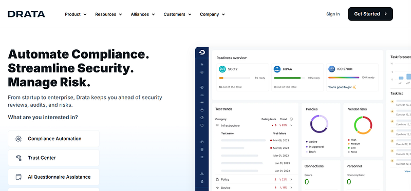Select the stacked layers icon in sidebar
Viewport: 411px width, 191px height.
[x=202, y=149]
